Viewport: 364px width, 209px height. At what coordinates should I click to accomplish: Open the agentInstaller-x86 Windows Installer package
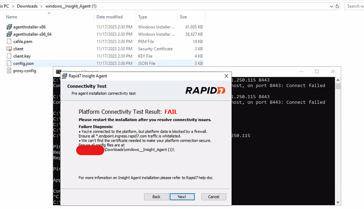pos(9,27)
